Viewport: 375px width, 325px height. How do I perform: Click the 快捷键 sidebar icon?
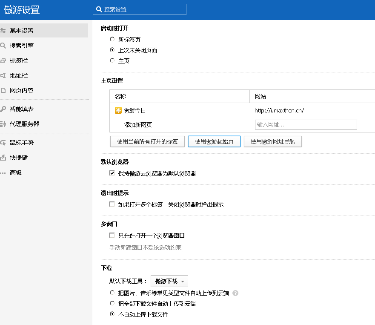pos(3,158)
